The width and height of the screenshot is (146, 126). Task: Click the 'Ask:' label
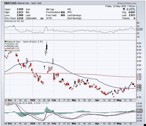click(28, 9)
